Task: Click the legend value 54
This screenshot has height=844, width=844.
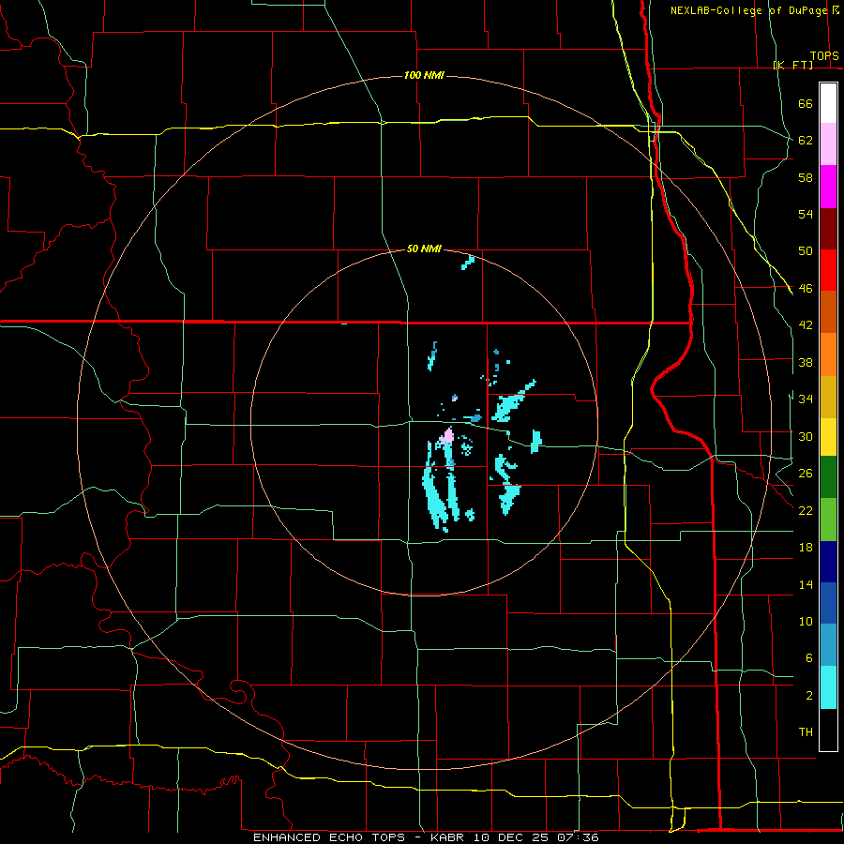Action: (x=806, y=214)
